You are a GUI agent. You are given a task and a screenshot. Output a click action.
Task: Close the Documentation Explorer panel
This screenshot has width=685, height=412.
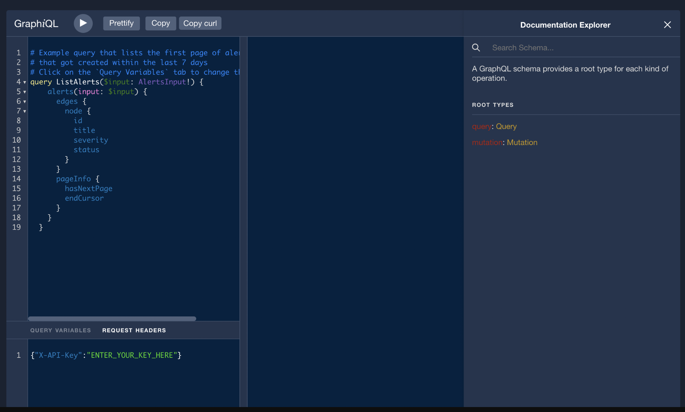pyautogui.click(x=667, y=24)
